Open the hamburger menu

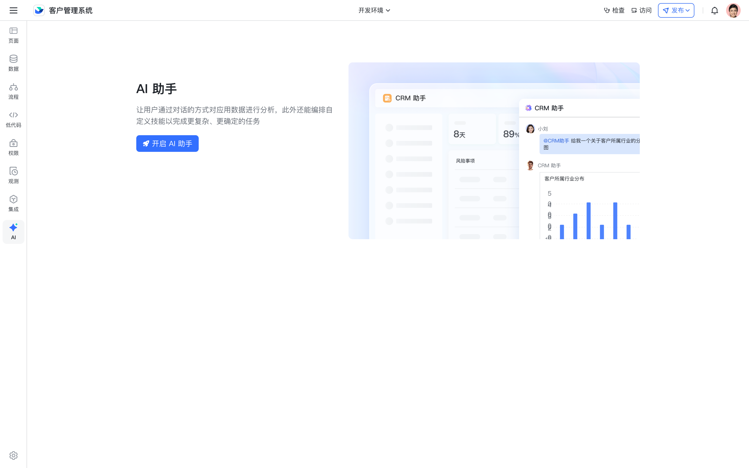click(13, 10)
